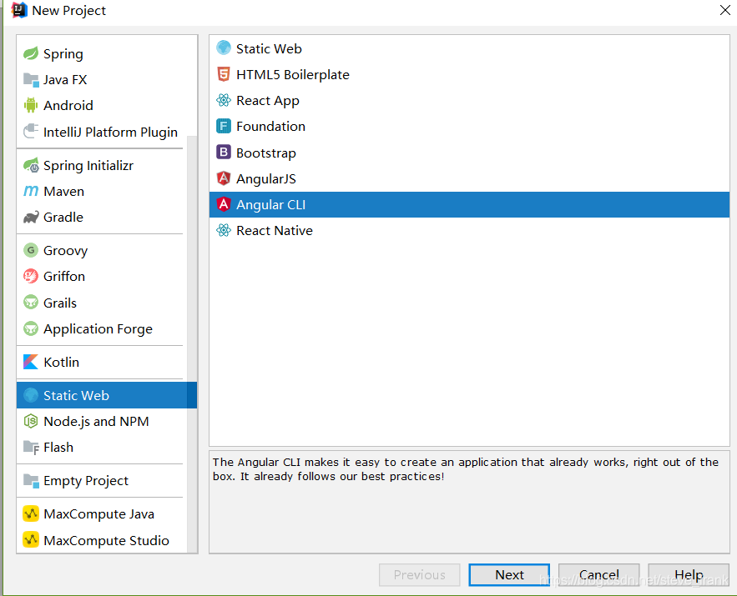This screenshot has height=596, width=737.
Task: Click the Maven m icon
Action: [x=31, y=191]
